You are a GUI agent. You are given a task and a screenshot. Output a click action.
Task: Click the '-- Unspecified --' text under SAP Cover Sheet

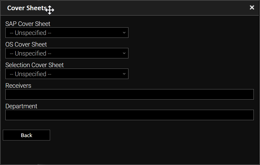[31, 33]
